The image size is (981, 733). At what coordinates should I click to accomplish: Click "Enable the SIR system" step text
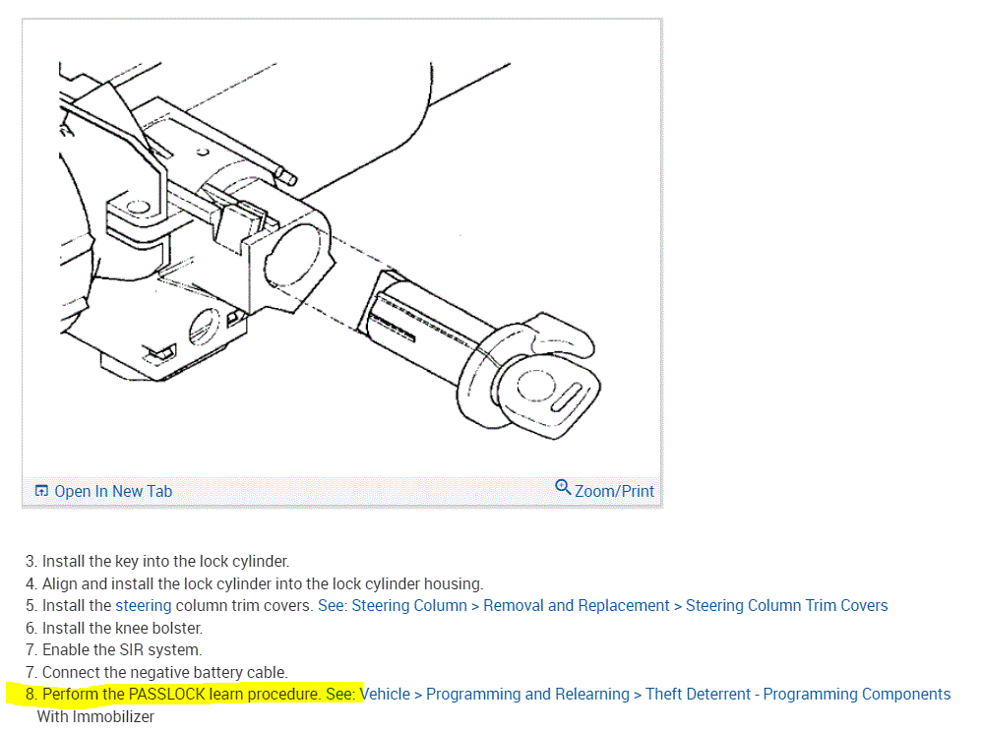[x=114, y=650]
